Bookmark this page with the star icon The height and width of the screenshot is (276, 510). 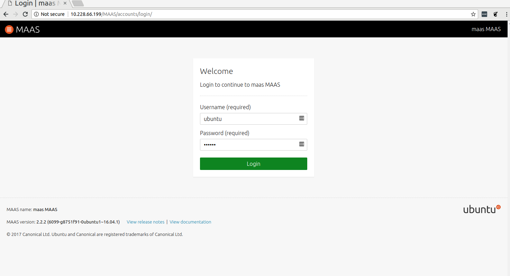(x=473, y=14)
